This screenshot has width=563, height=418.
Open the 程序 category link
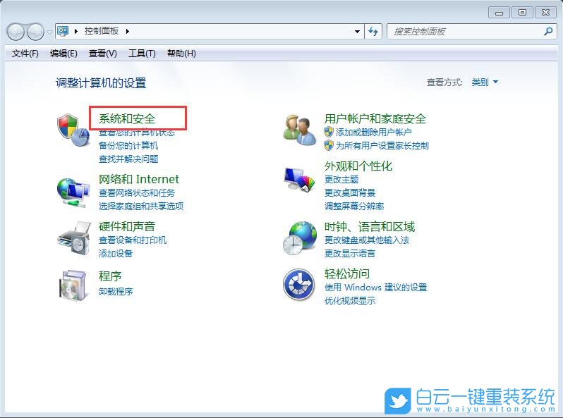110,276
